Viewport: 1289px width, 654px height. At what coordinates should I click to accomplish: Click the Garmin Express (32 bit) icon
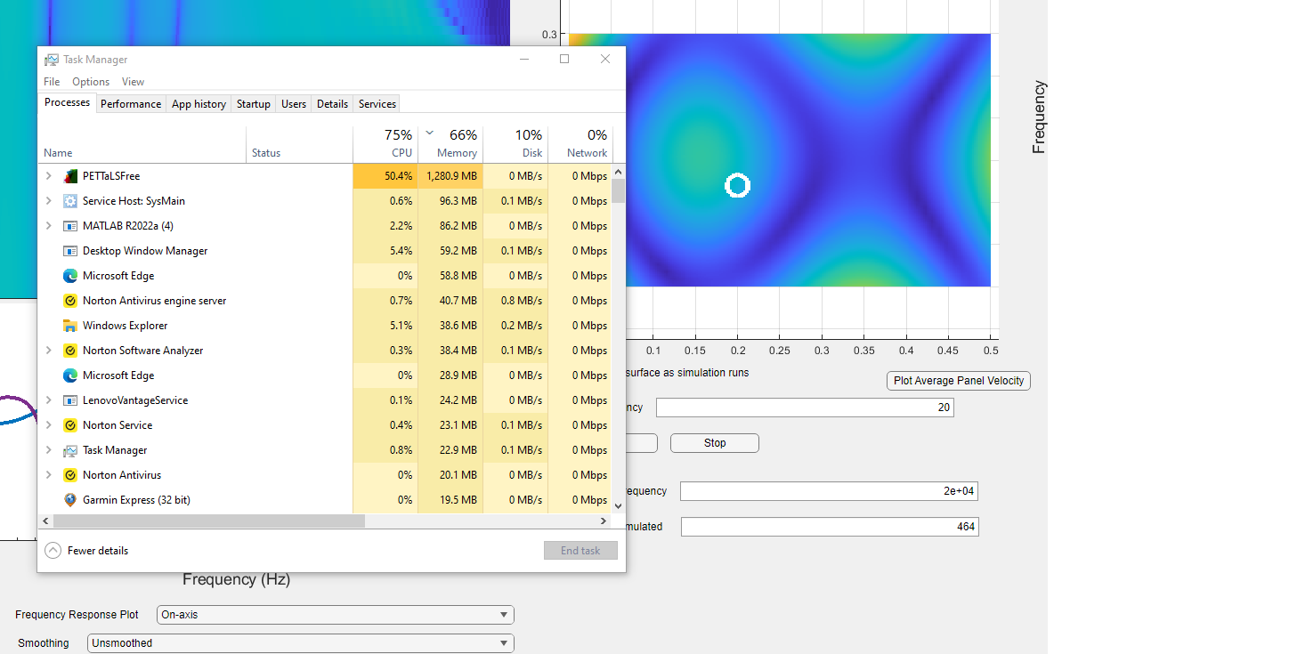coord(70,500)
